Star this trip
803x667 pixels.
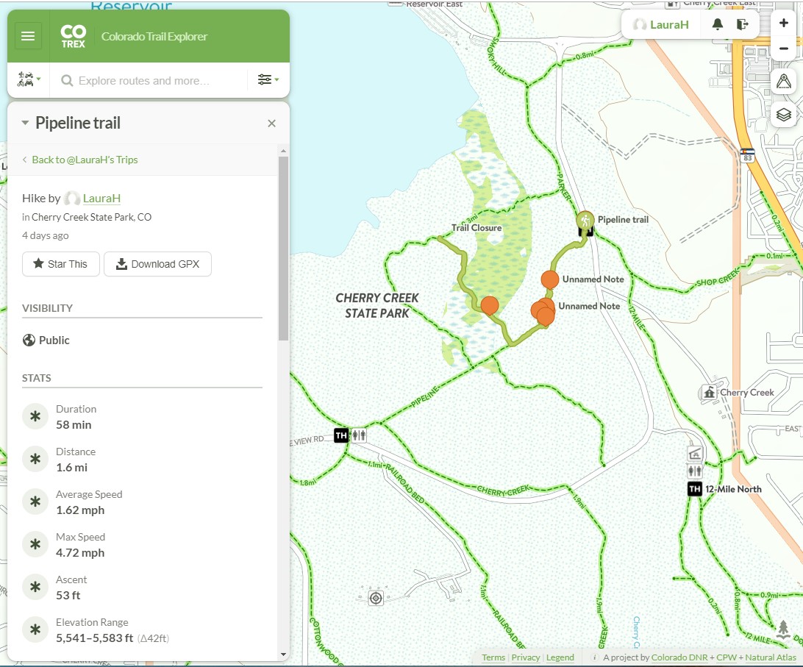(x=61, y=264)
